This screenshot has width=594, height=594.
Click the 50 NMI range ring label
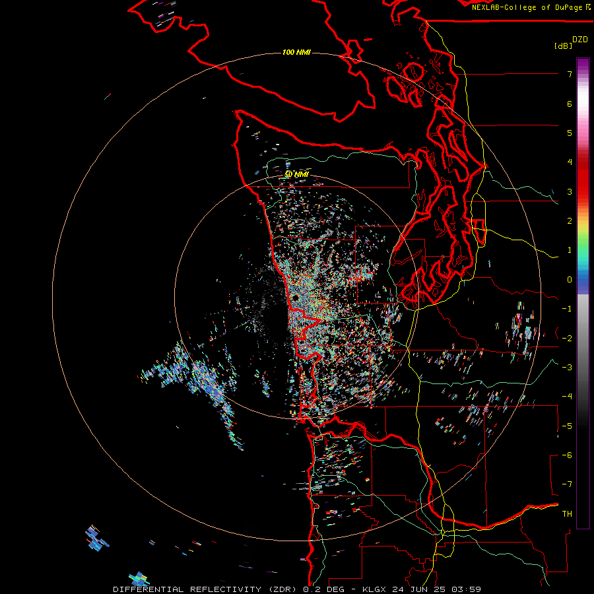coord(296,174)
